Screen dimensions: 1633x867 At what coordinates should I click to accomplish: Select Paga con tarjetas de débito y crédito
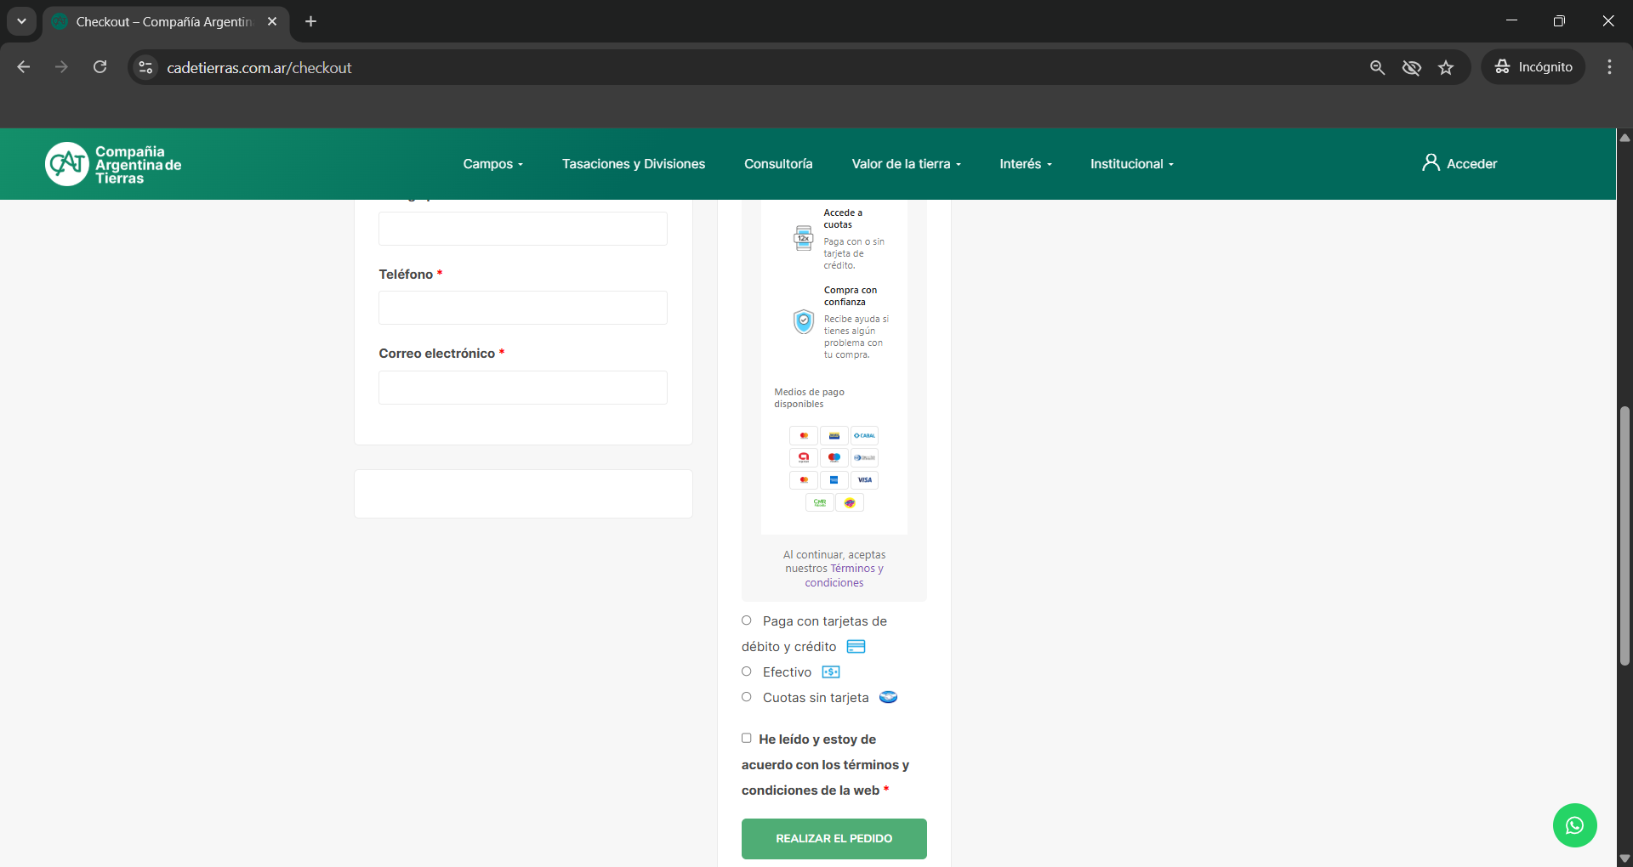click(747, 620)
